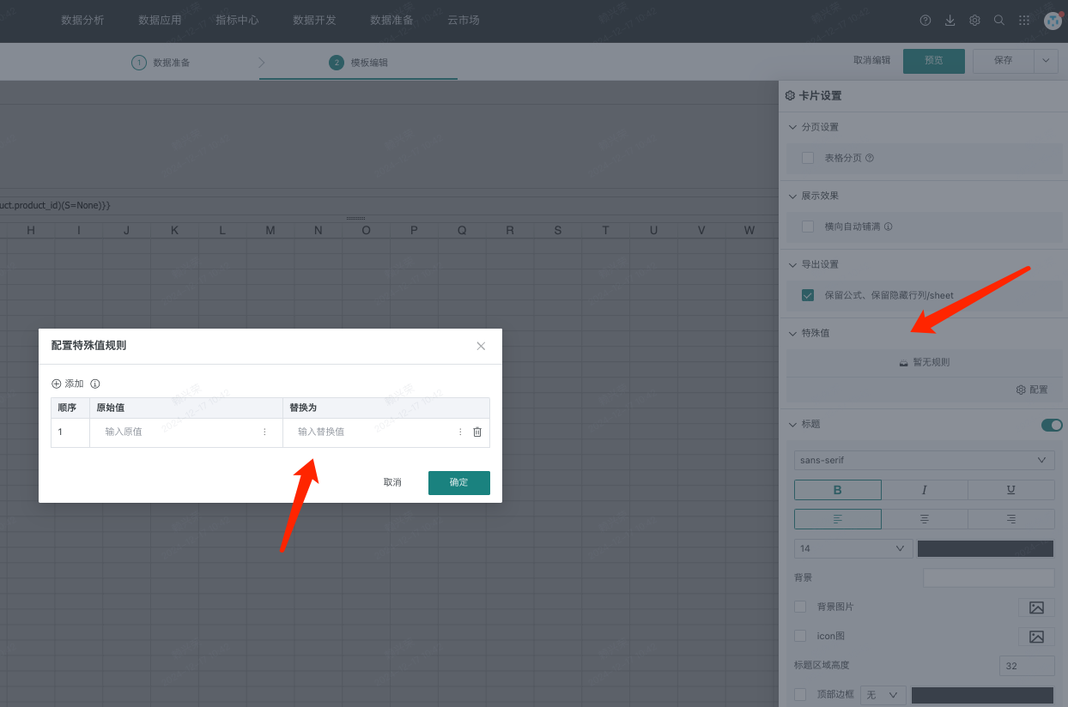The image size is (1068, 707).
Task: Open the 背景 color swatch
Action: [x=989, y=577]
